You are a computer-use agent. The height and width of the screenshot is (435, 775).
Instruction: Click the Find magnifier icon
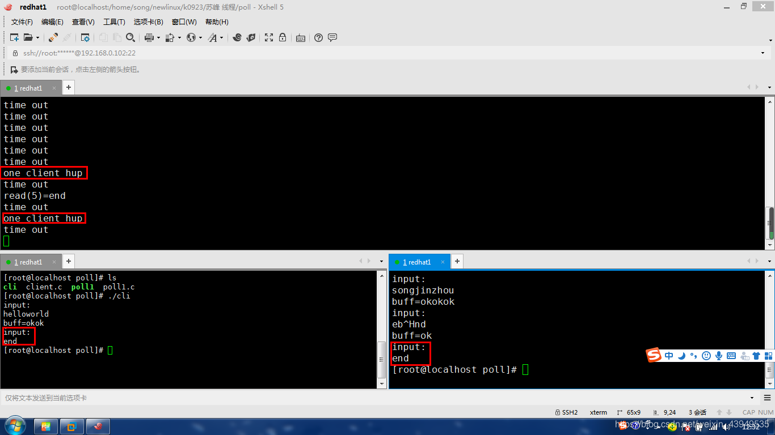130,37
